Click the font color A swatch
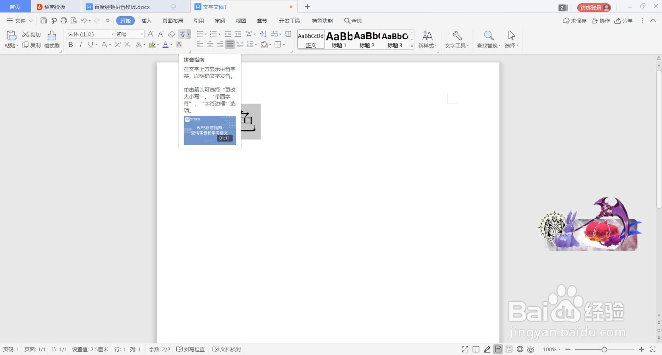 click(165, 45)
